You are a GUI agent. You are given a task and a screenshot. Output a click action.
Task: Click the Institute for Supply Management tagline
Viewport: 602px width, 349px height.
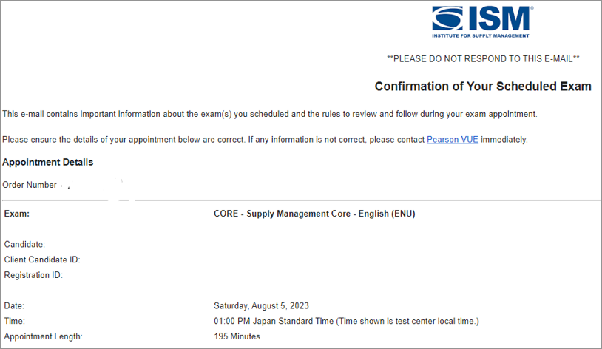click(x=480, y=35)
